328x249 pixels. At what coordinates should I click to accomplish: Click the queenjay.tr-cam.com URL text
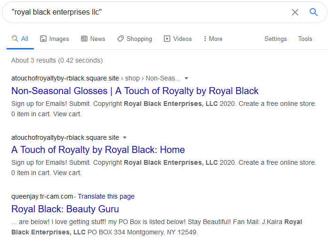[x=42, y=196]
